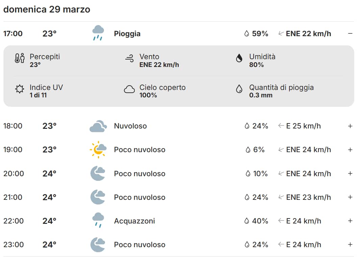
Task: Expand the 18:00 forecast row
Action: 350,126
